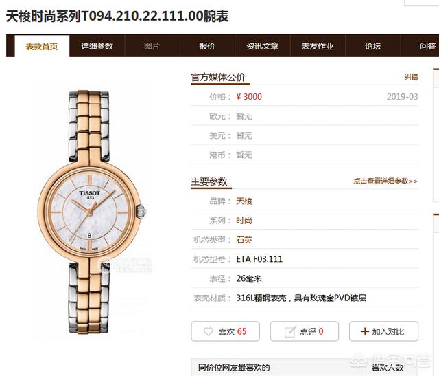
Task: Click the series link 时尚
Action: point(244,221)
